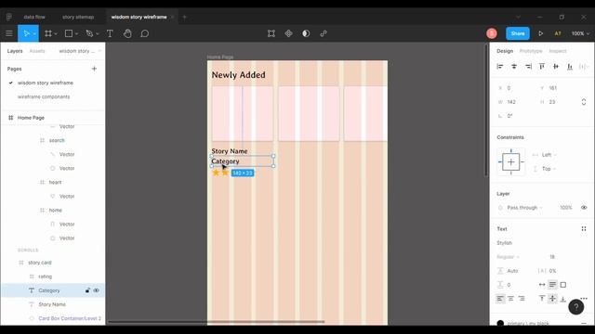The image size is (595, 334).
Task: Add a new page with plus icon
Action: click(x=94, y=69)
